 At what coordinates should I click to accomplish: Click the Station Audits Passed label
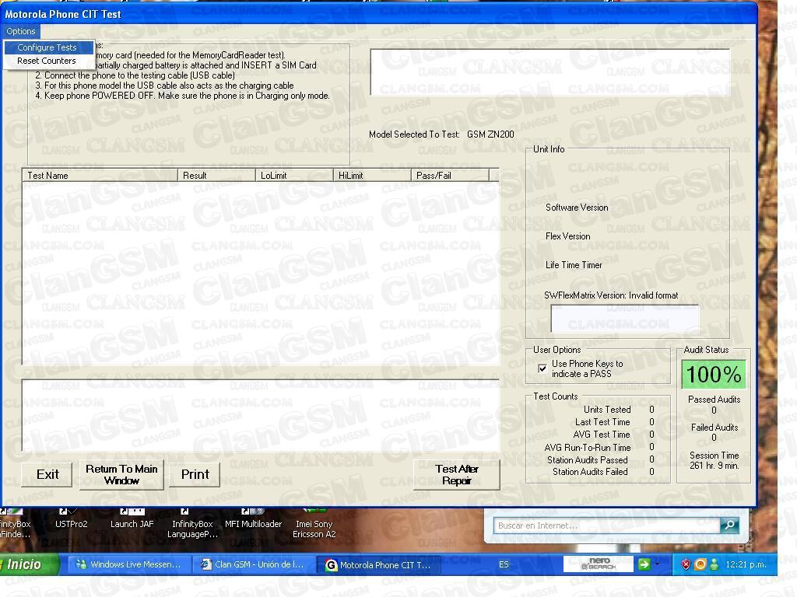coord(587,460)
